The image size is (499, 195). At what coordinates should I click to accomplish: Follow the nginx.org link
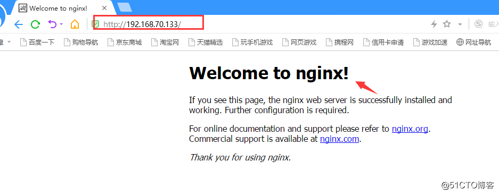coord(410,129)
